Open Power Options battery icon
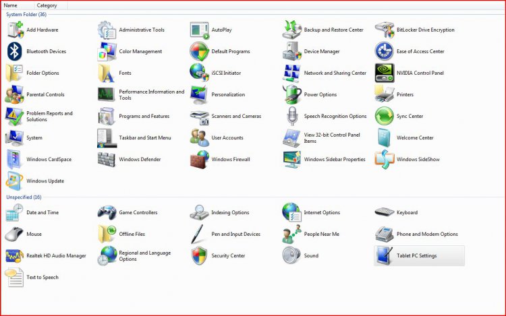The image size is (506, 316). [x=292, y=94]
